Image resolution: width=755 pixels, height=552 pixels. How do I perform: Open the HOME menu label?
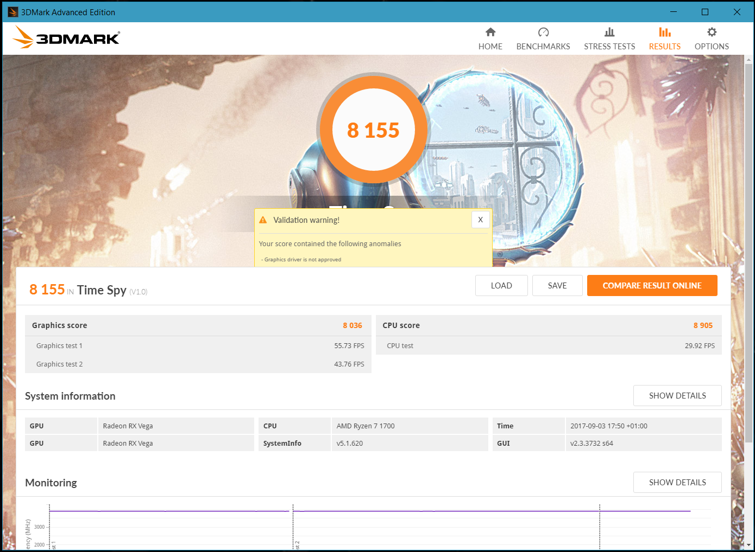pos(490,47)
